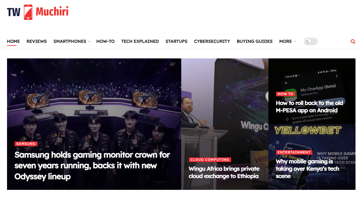Image resolution: width=361 pixels, height=203 pixels.
Task: Go to the Home tab
Action: tap(13, 41)
